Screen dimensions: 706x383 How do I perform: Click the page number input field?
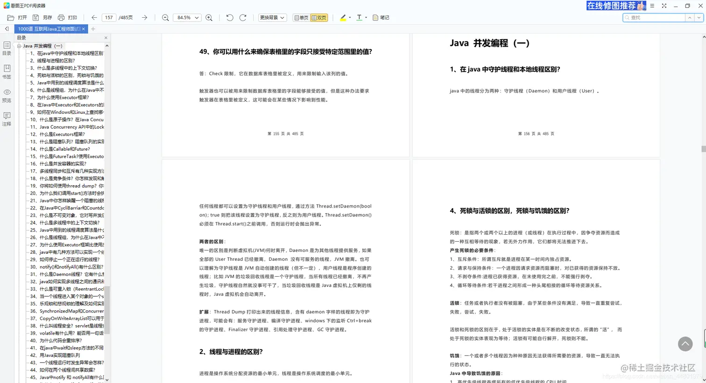pos(109,17)
